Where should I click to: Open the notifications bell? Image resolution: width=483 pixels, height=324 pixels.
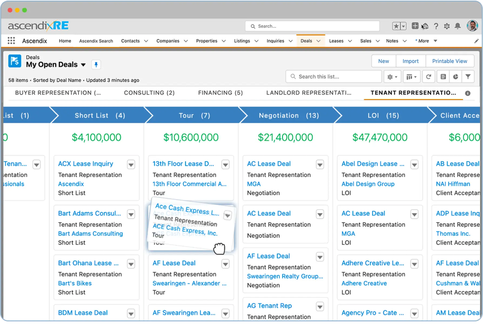pos(458,26)
